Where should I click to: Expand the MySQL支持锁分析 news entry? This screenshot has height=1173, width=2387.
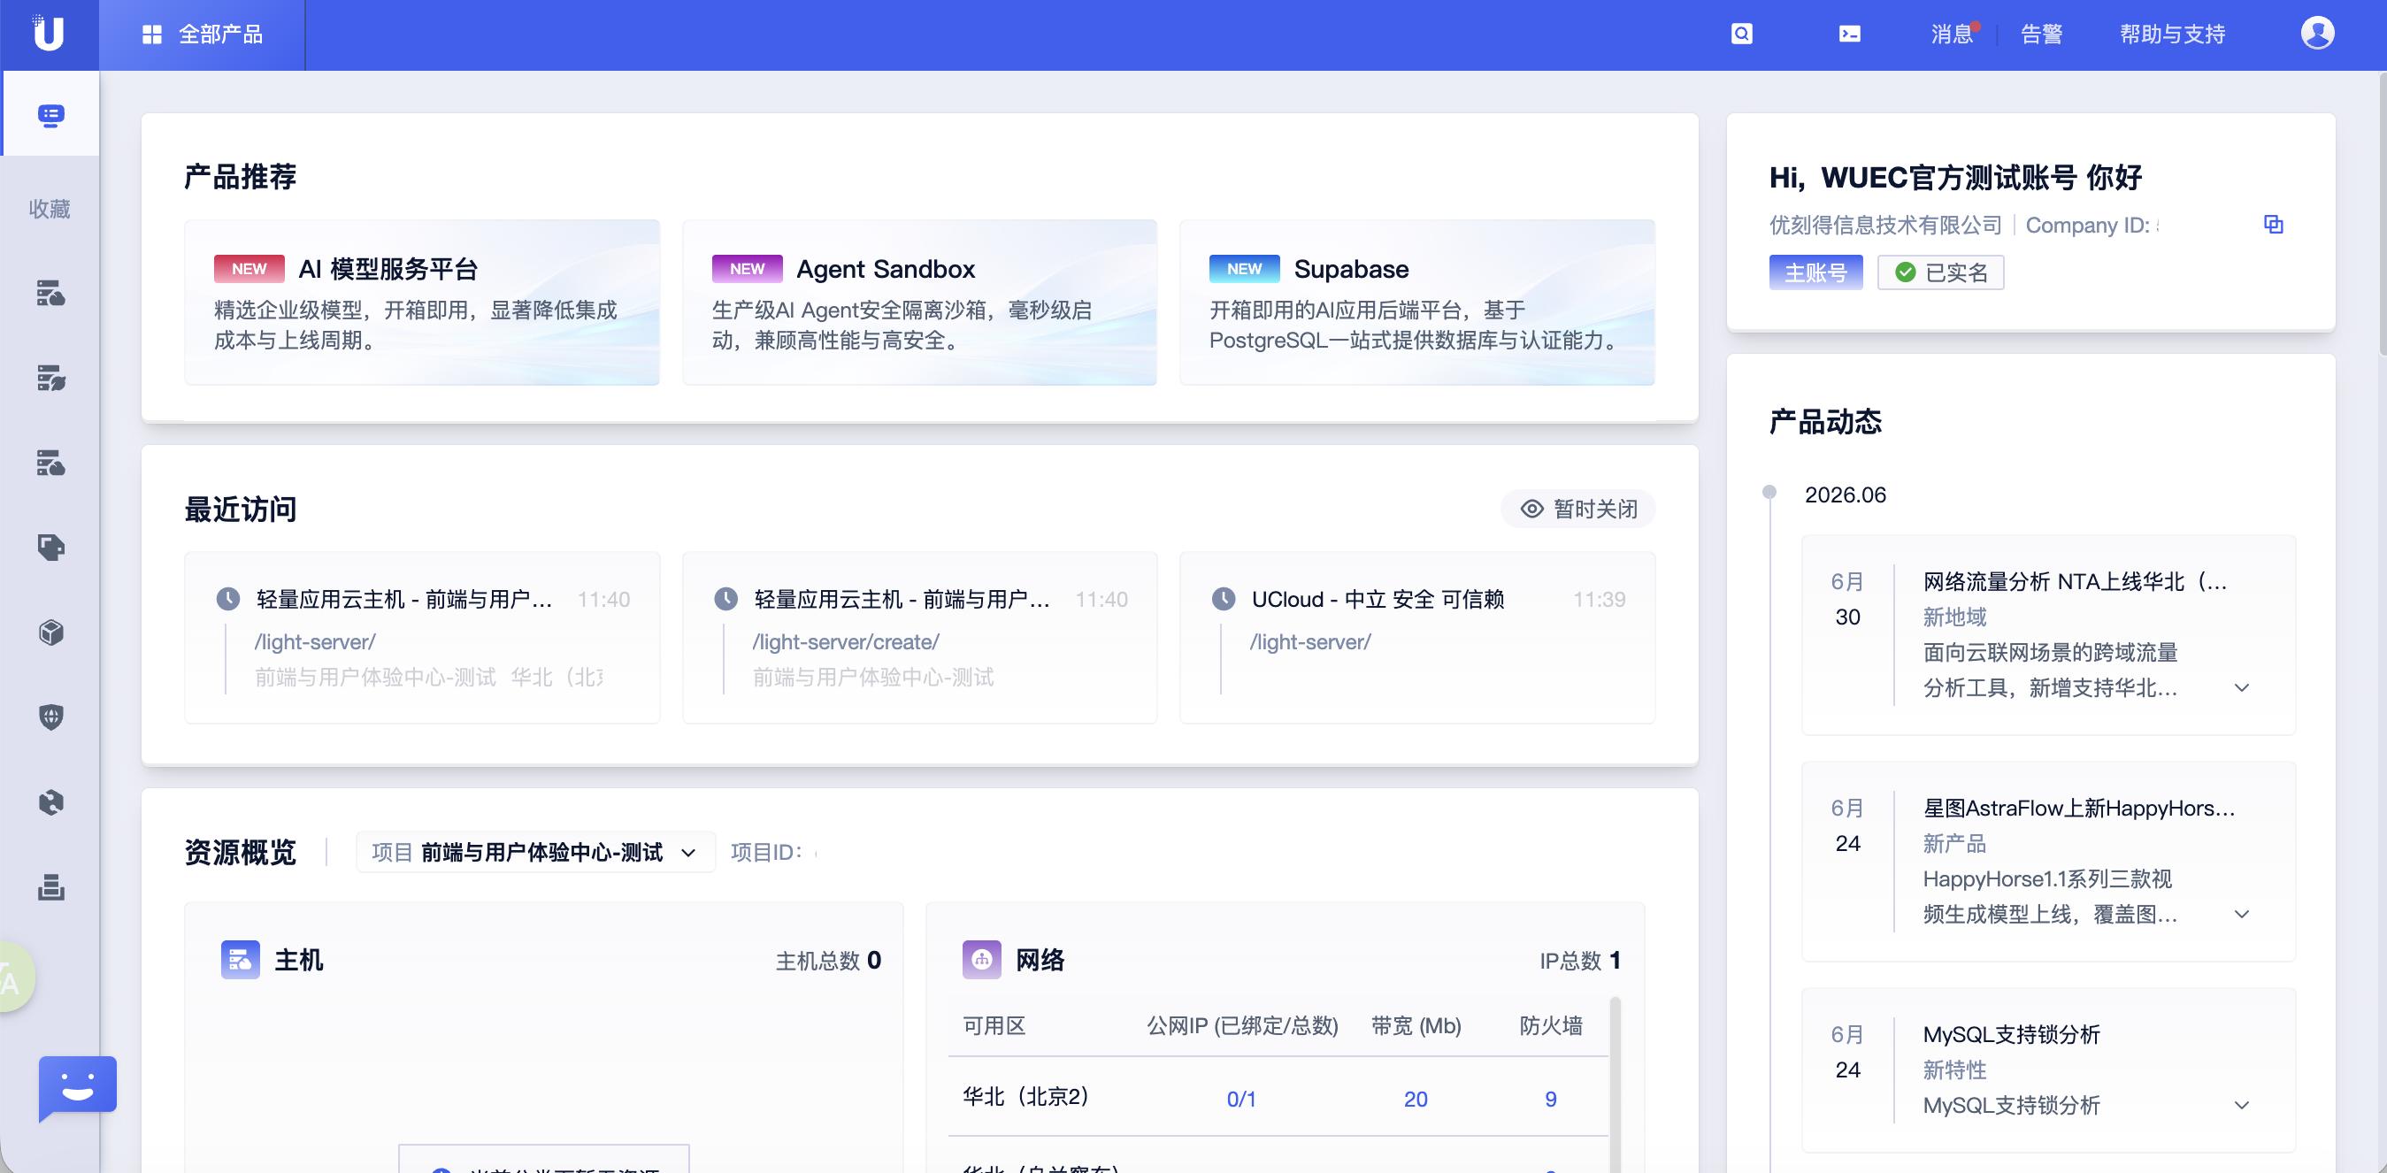coord(2241,1104)
